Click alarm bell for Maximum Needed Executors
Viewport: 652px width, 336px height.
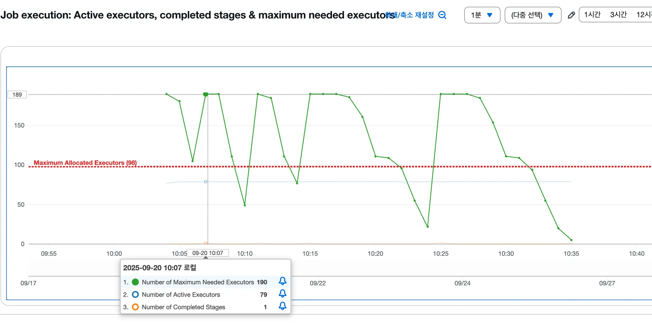(x=282, y=281)
